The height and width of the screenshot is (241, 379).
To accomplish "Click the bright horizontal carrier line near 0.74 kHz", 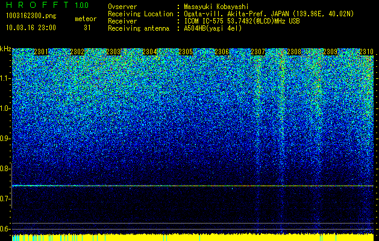I will tap(193, 186).
